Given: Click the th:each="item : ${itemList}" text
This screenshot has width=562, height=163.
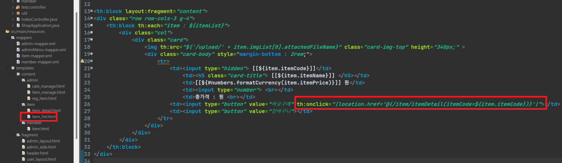Looking at the screenshot, I should tap(182, 25).
